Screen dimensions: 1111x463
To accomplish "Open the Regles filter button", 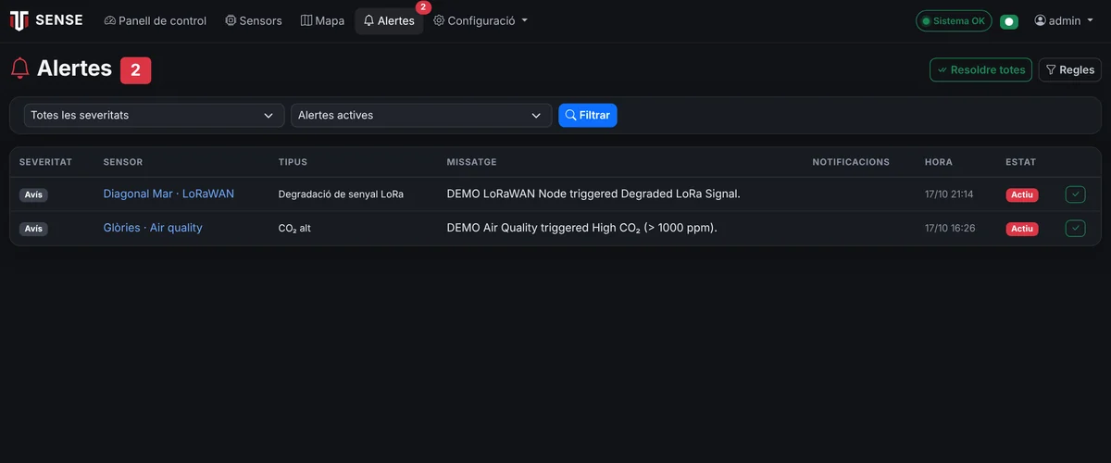I will pyautogui.click(x=1070, y=69).
